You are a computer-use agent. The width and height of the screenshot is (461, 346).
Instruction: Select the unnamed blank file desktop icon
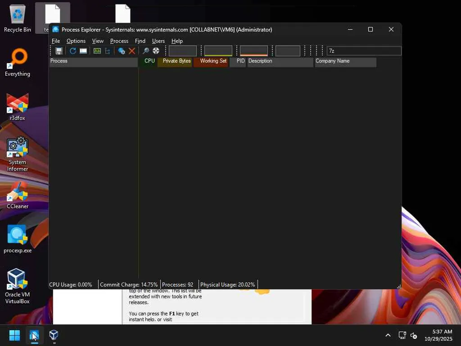click(x=122, y=14)
